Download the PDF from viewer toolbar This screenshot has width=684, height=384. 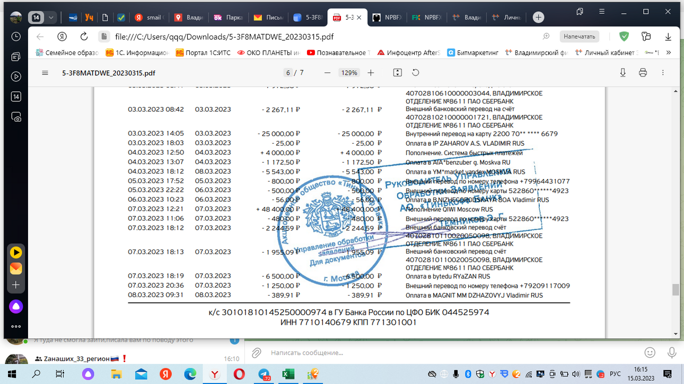[623, 73]
